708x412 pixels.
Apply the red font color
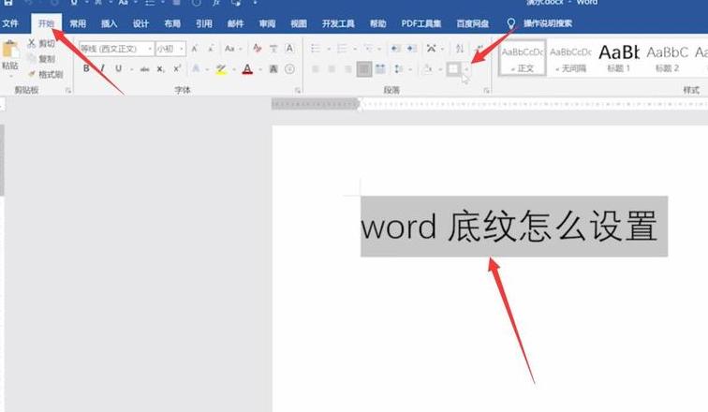(247, 69)
